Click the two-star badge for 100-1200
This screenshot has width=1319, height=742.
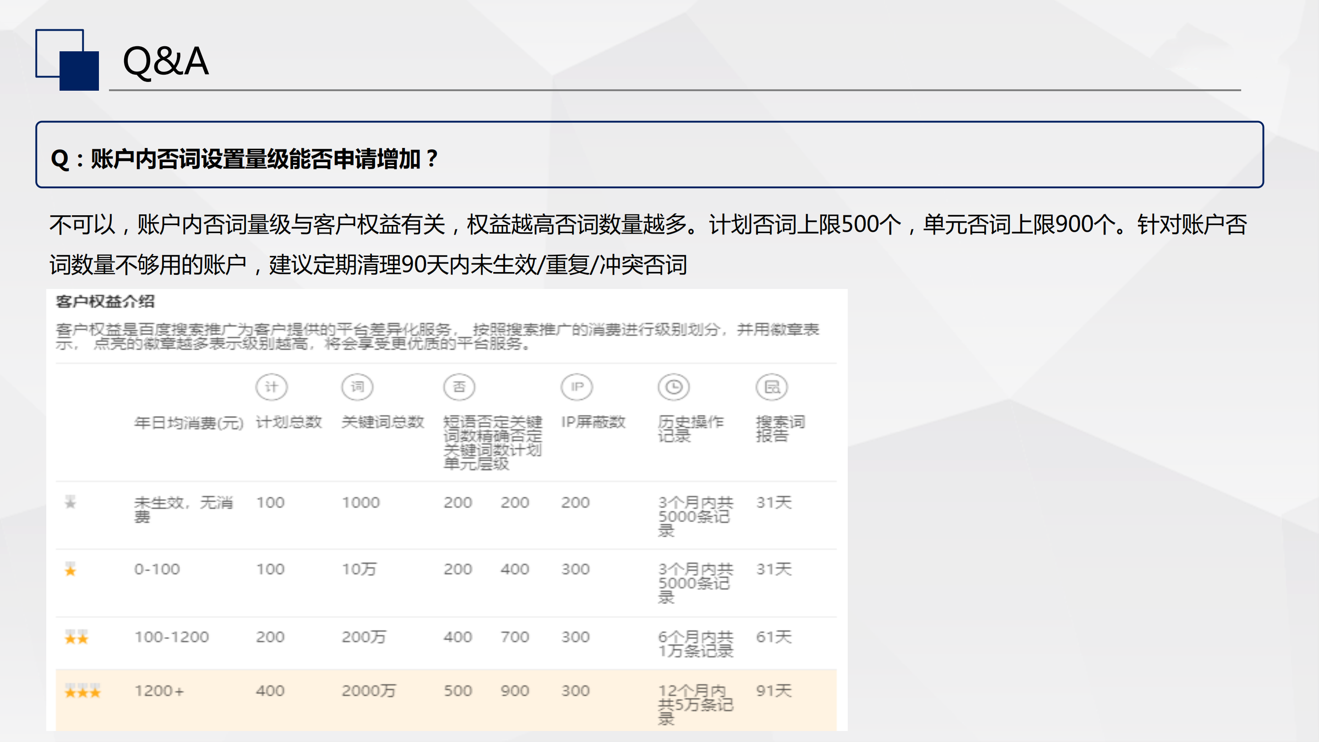[77, 637]
